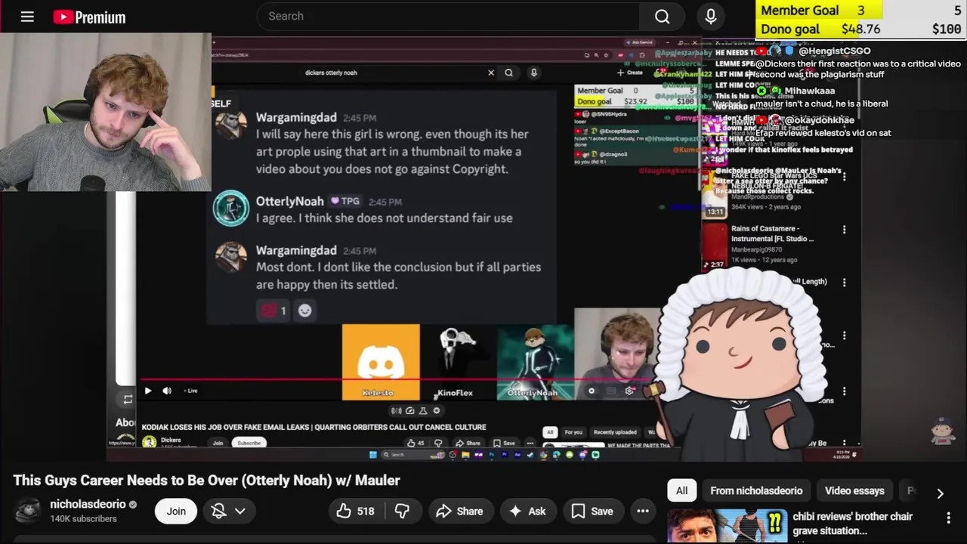This screenshot has height=544, width=967.
Task: Join the nicholasdeorio channel membership
Action: 176,511
